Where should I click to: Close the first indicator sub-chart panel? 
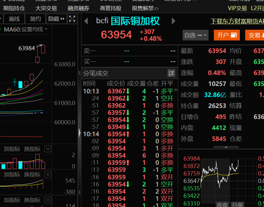tap(48, 149)
